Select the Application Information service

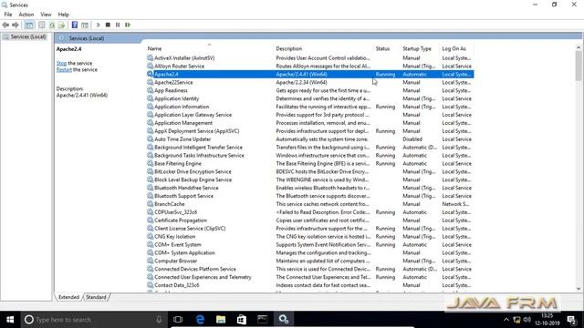pyautogui.click(x=310, y=107)
